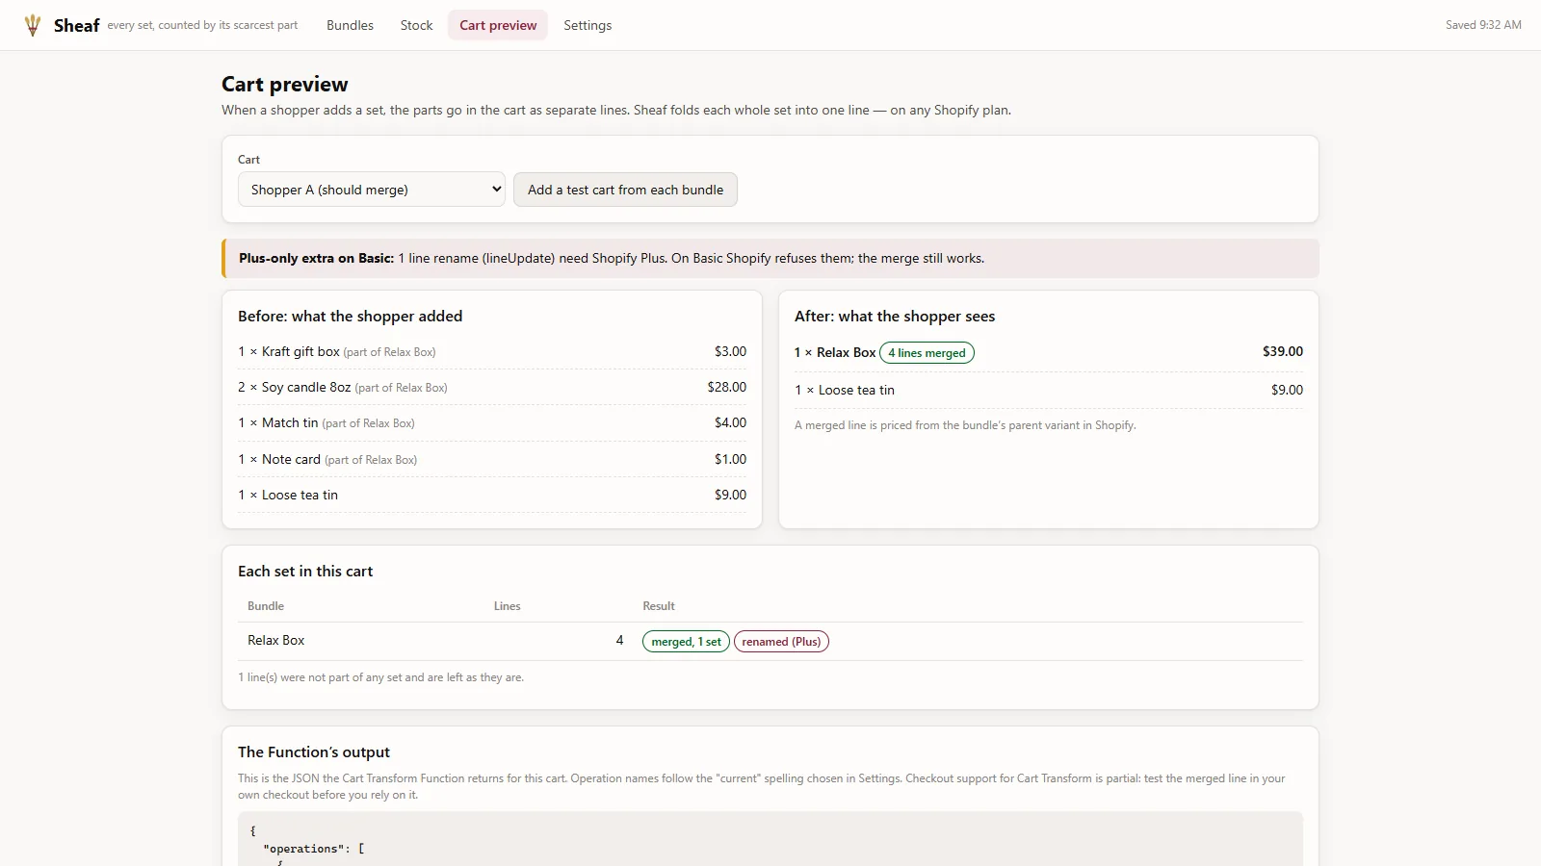Switch to the Stock tab
1541x866 pixels.
(x=416, y=25)
